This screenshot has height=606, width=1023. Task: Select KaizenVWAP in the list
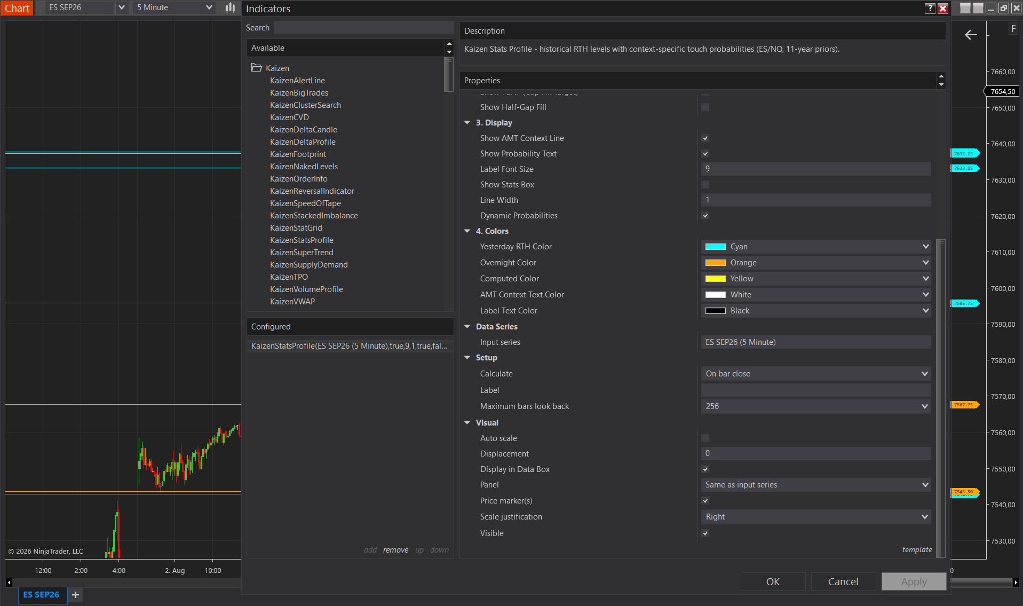point(292,302)
